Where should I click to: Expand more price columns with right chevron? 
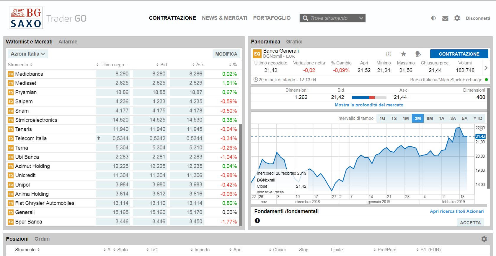(486, 68)
